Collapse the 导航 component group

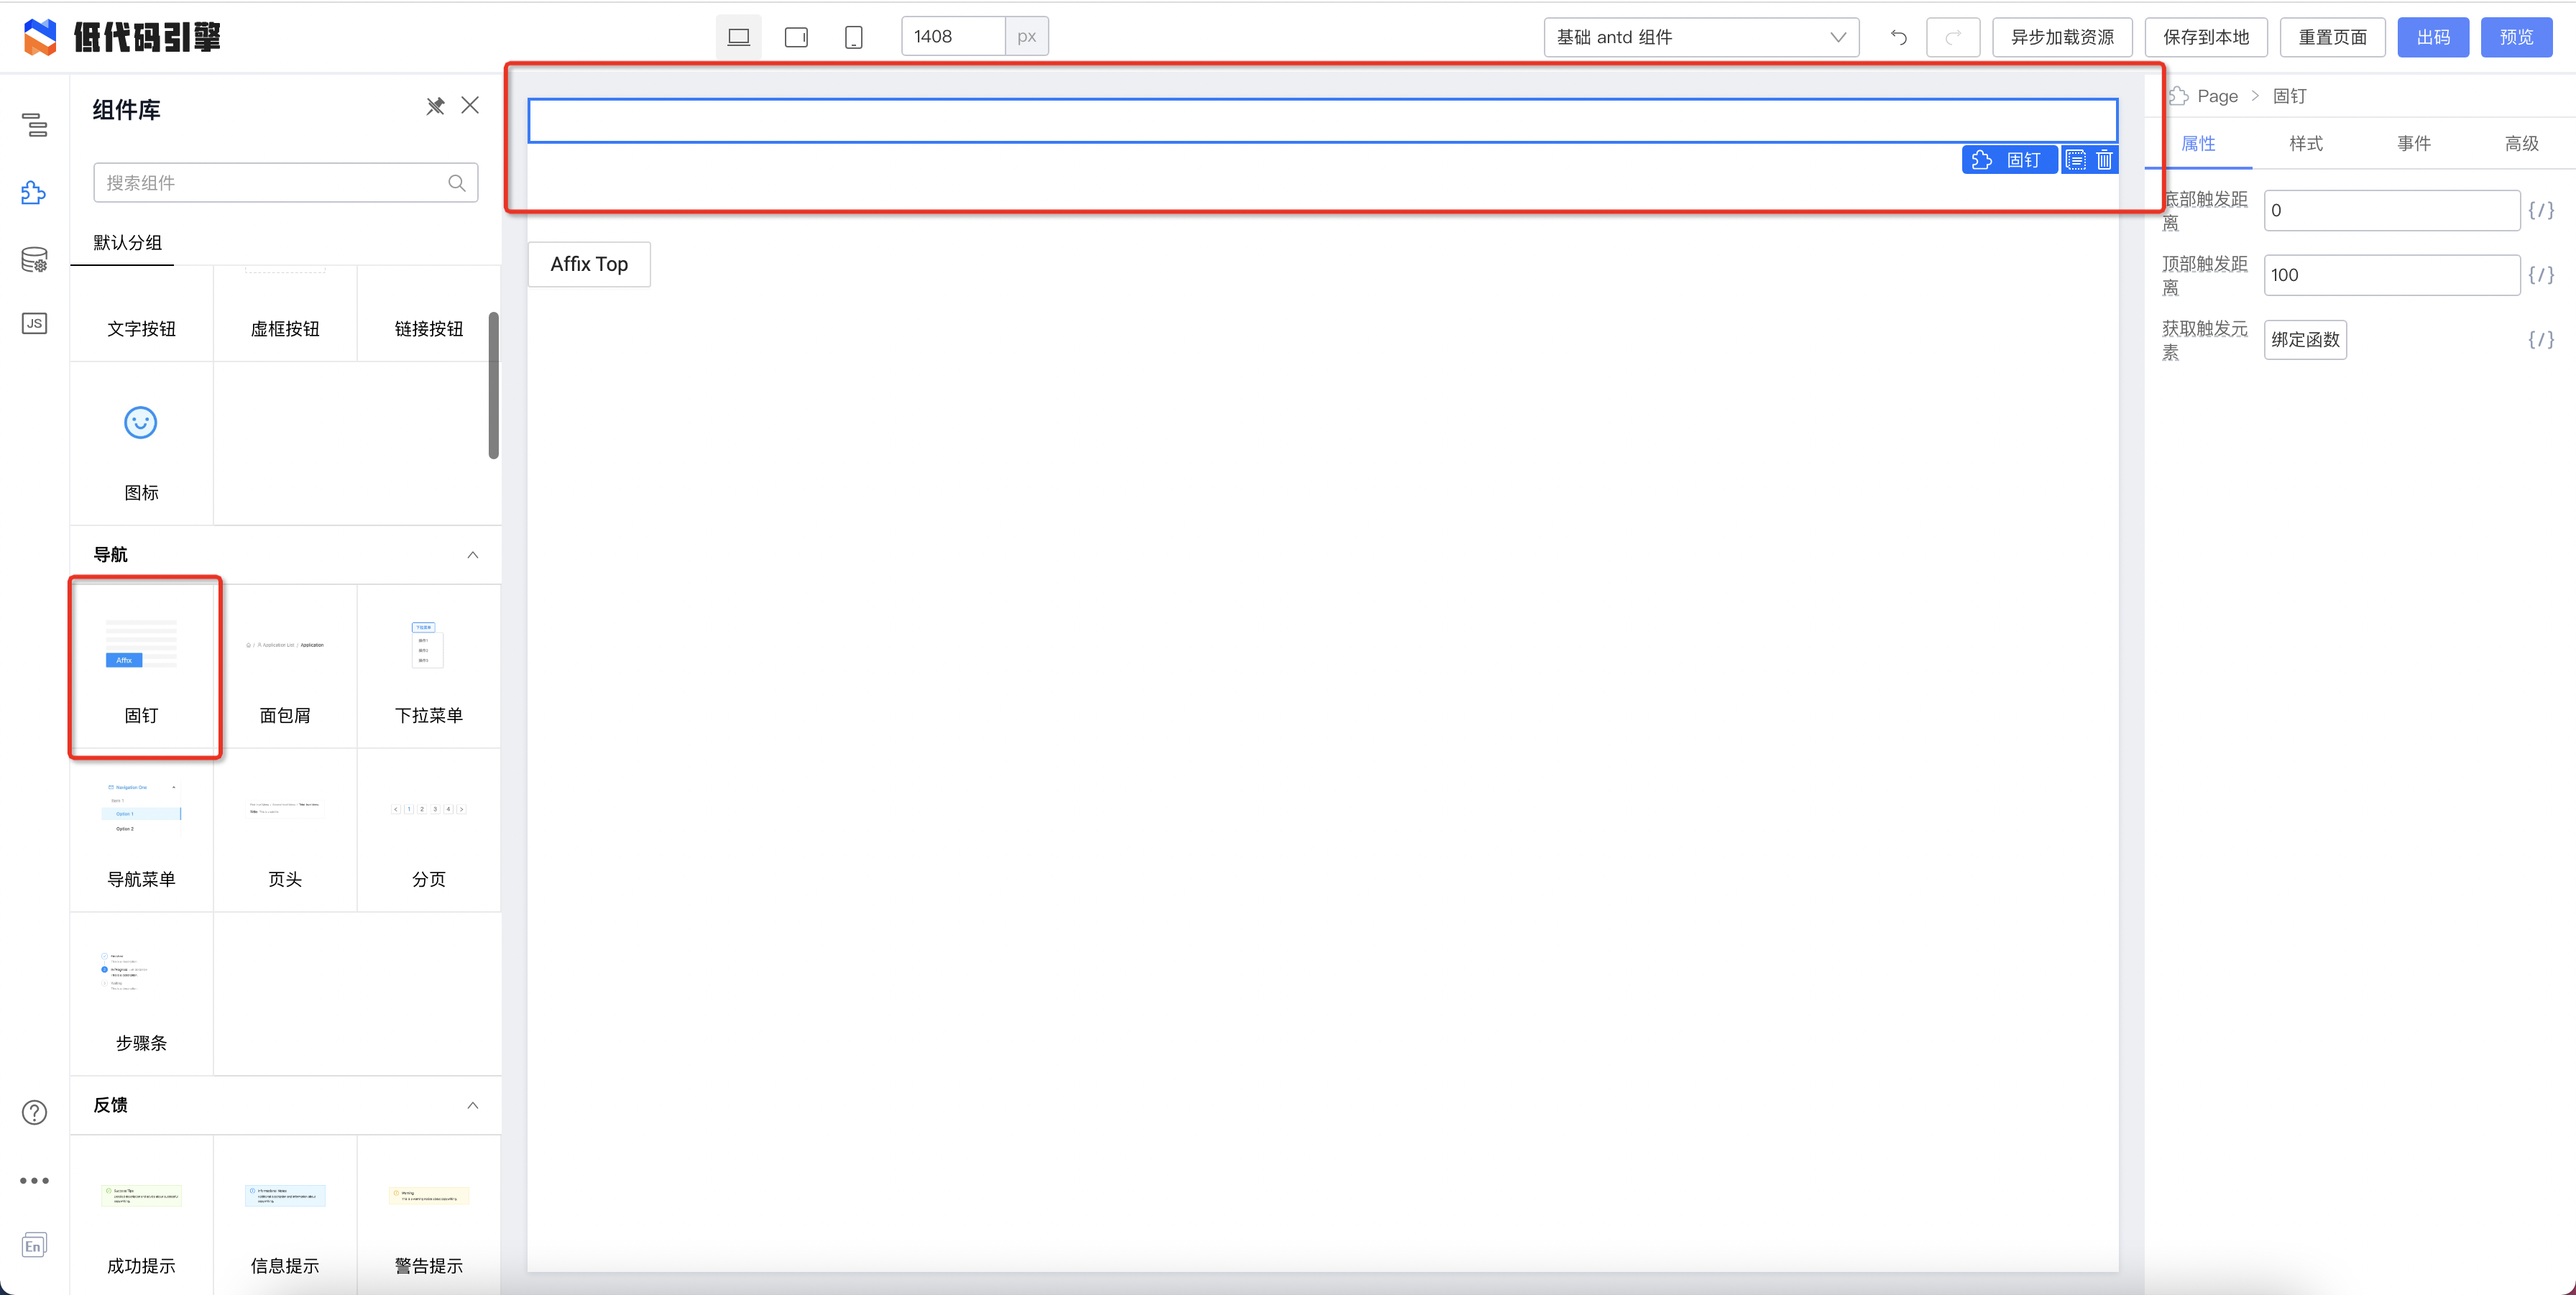coord(472,555)
